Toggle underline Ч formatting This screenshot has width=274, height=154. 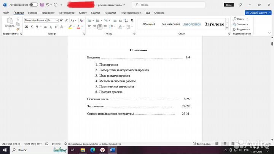(x=37, y=27)
